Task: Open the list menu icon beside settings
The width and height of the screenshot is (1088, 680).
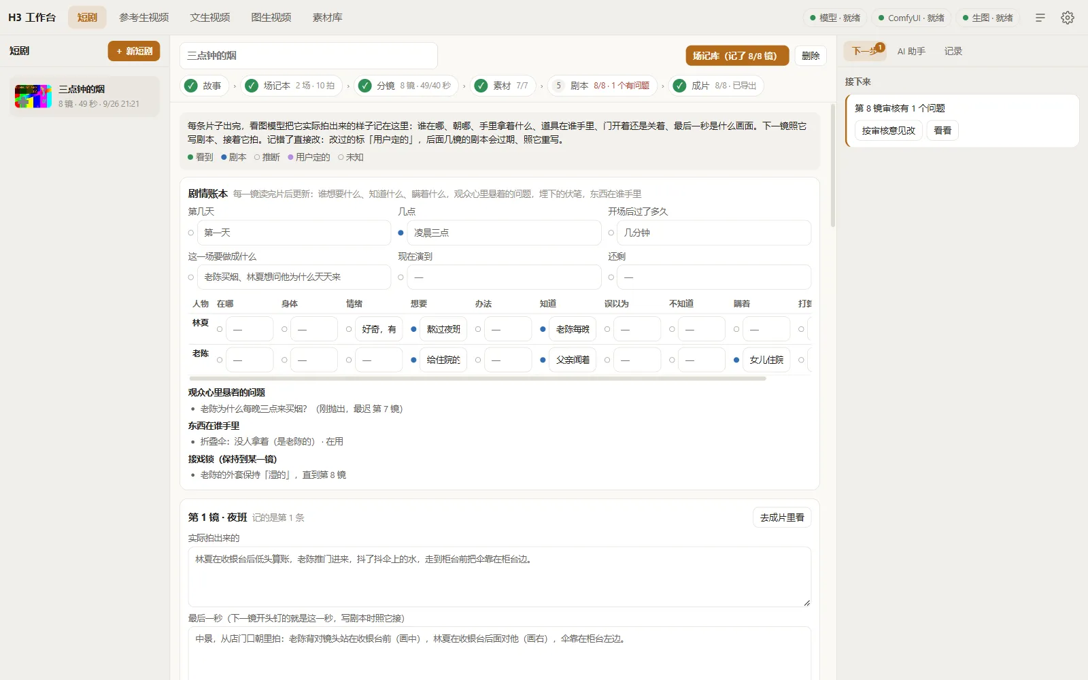Action: [x=1040, y=18]
